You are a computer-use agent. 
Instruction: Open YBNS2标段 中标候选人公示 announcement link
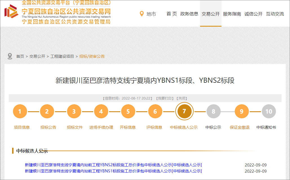click(113, 165)
